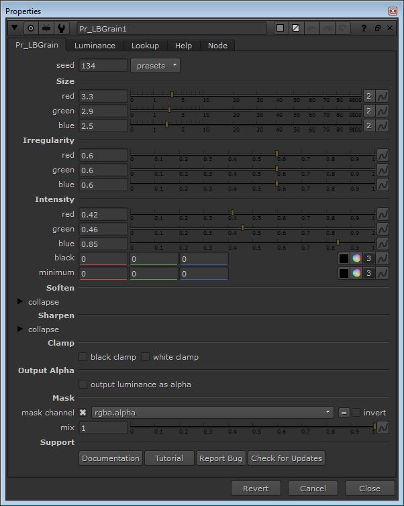Click the seed value input field
The width and height of the screenshot is (404, 506).
coord(103,66)
